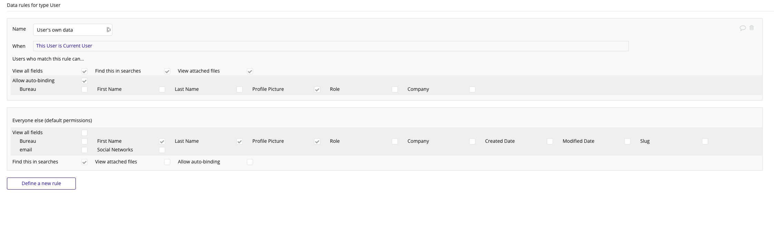Check 'View attached files' for Everyone else

point(167,162)
